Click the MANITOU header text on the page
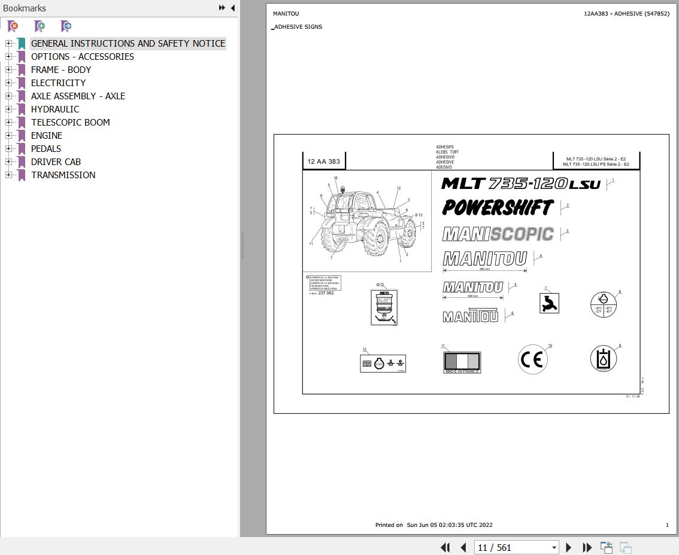Image resolution: width=679 pixels, height=555 pixels. pos(286,13)
